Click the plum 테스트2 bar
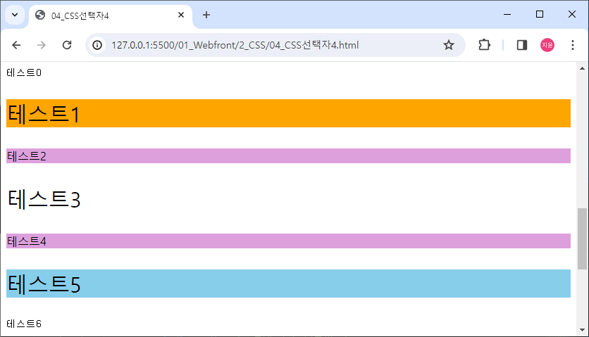The image size is (589, 337). click(288, 155)
